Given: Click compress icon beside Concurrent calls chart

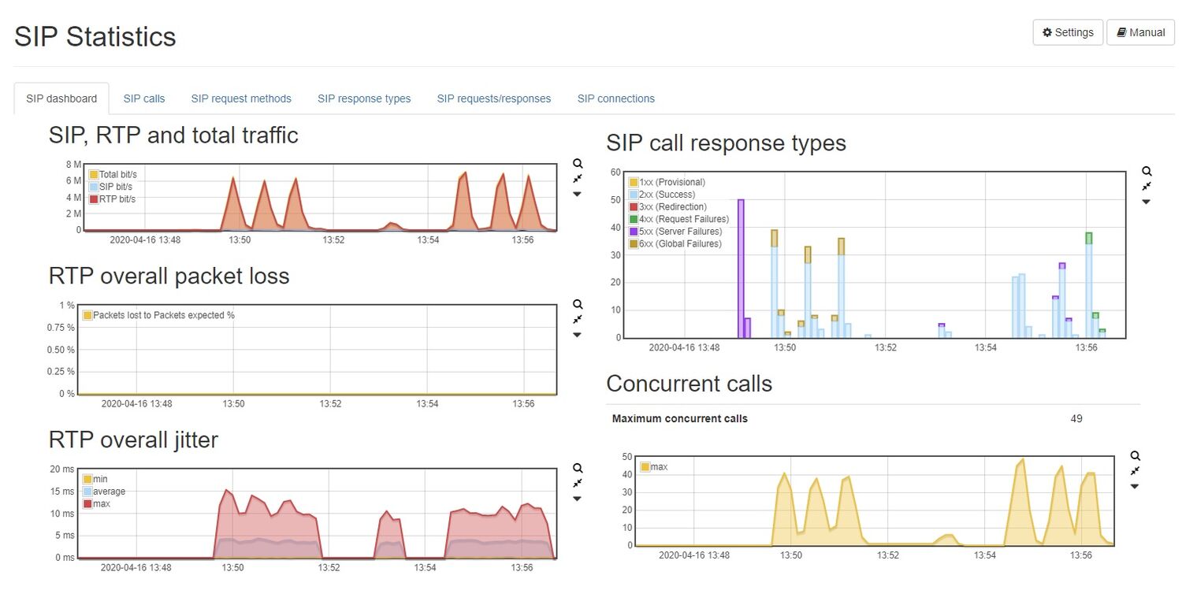Looking at the screenshot, I should coord(1135,471).
